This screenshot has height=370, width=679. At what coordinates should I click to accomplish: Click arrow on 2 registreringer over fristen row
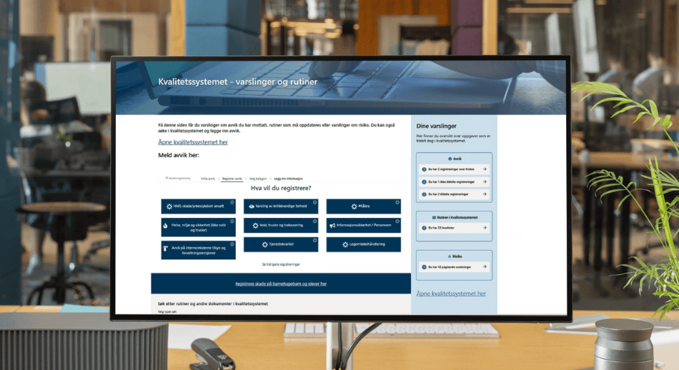coord(485,169)
